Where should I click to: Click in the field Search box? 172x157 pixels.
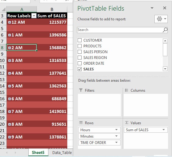pos(120,30)
